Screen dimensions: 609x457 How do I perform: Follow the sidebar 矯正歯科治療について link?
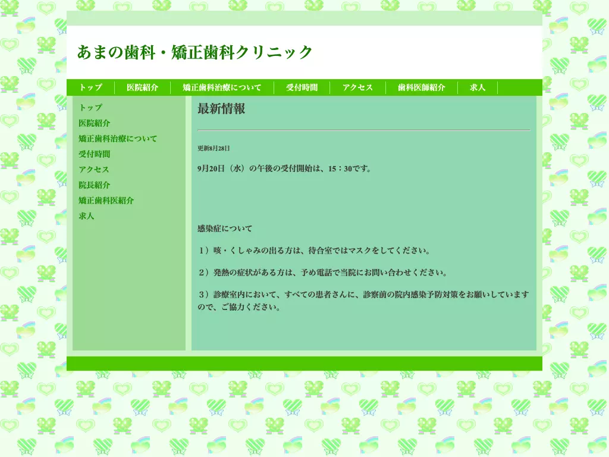[x=118, y=138]
